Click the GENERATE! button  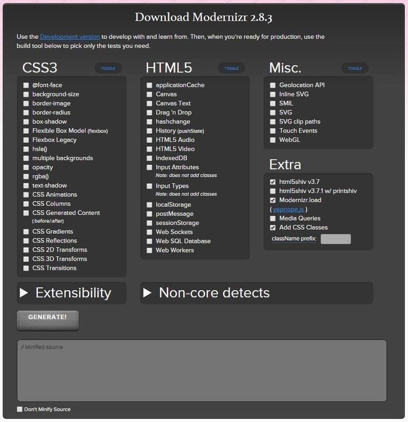click(x=48, y=320)
